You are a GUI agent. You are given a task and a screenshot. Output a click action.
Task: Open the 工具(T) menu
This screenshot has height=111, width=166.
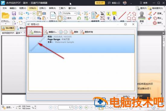coord(62,8)
